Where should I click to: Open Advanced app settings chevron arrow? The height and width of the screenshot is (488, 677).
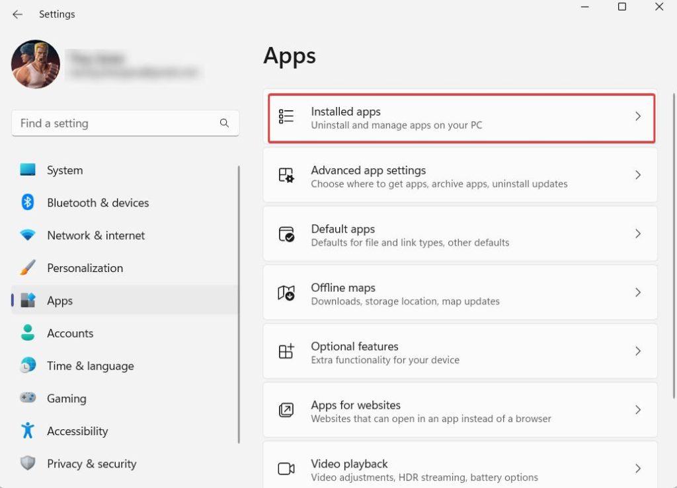pos(638,175)
